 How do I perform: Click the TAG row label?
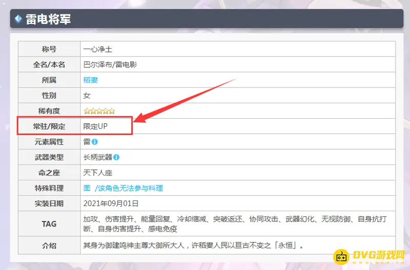tap(49, 224)
